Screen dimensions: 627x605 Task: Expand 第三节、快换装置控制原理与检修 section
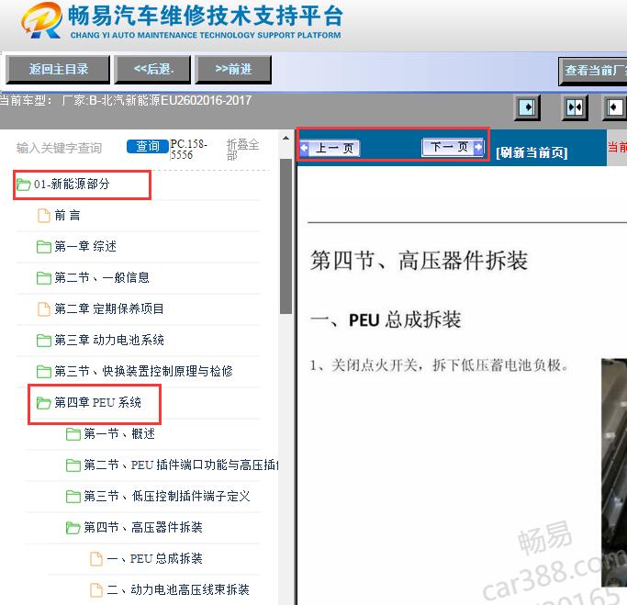[x=143, y=372]
